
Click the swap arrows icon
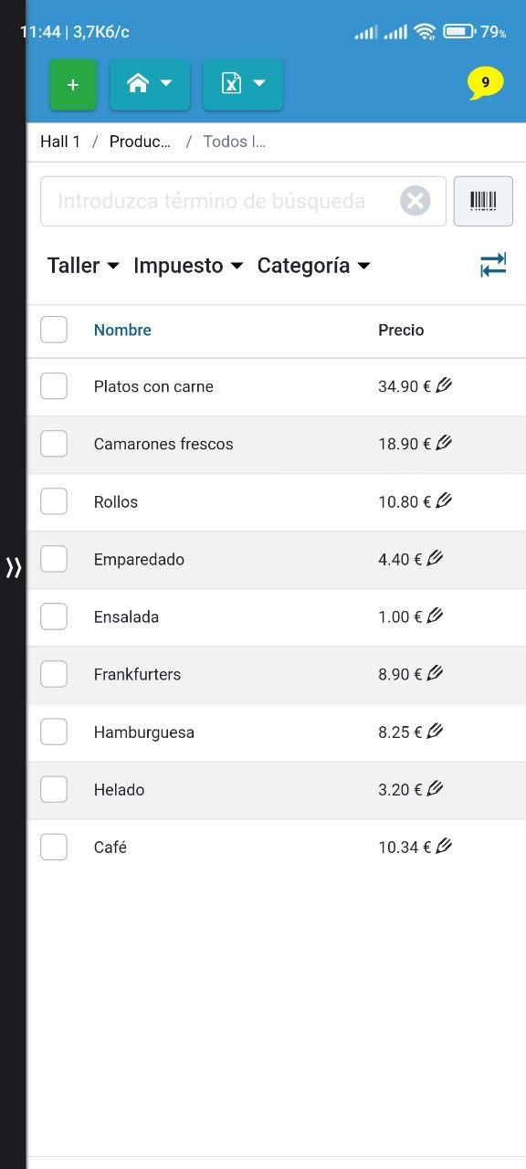point(493,266)
